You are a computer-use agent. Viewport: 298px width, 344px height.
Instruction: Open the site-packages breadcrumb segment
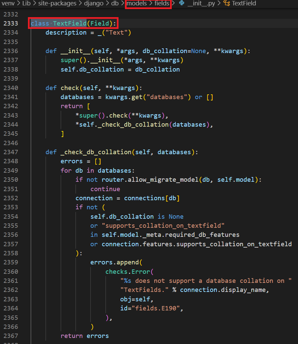tap(57, 3)
